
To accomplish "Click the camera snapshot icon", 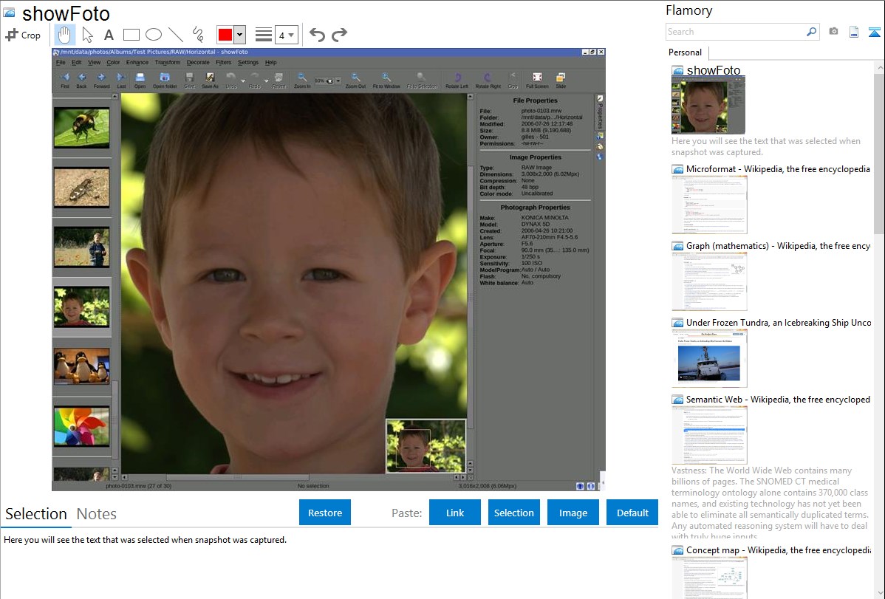I will 833,32.
